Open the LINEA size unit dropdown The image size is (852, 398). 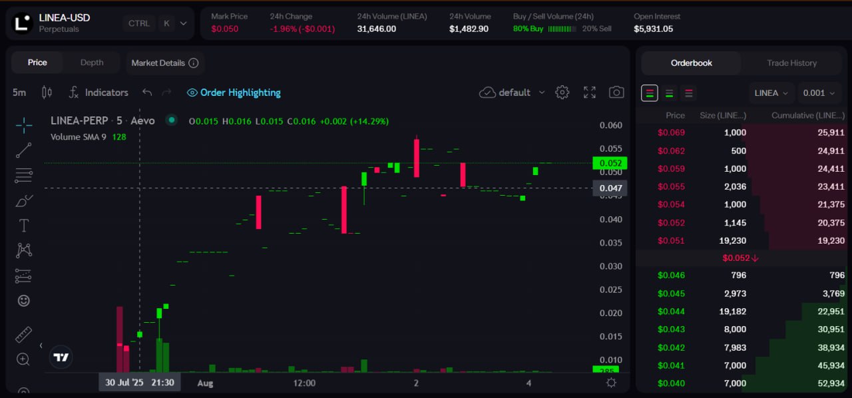point(771,93)
